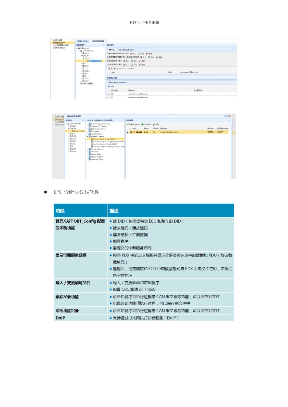Select Routine Control Start(31 01) service
Image resolution: width=288 pixels, height=407 pixels.
pyautogui.click(x=103, y=139)
